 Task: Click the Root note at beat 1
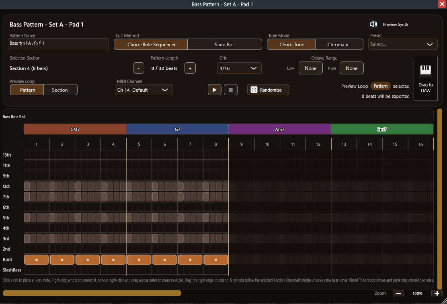click(37, 260)
